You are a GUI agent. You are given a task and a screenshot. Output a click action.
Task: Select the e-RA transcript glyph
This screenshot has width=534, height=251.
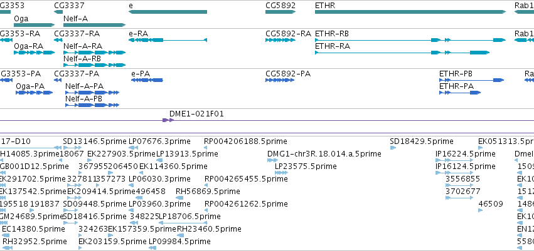point(167,40)
